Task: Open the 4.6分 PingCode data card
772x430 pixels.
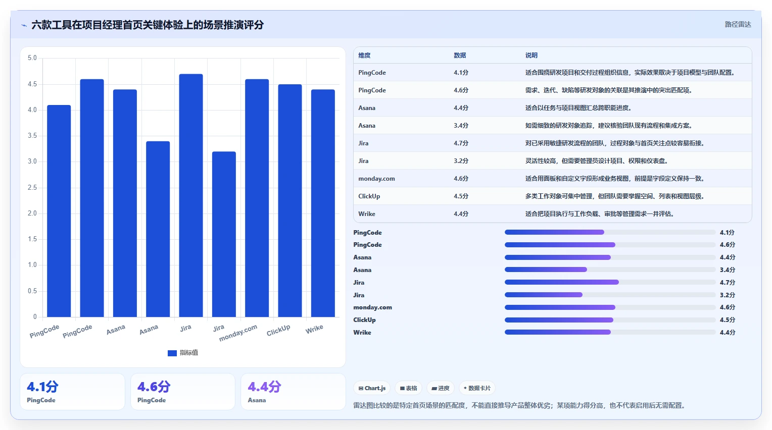Action: [183, 392]
